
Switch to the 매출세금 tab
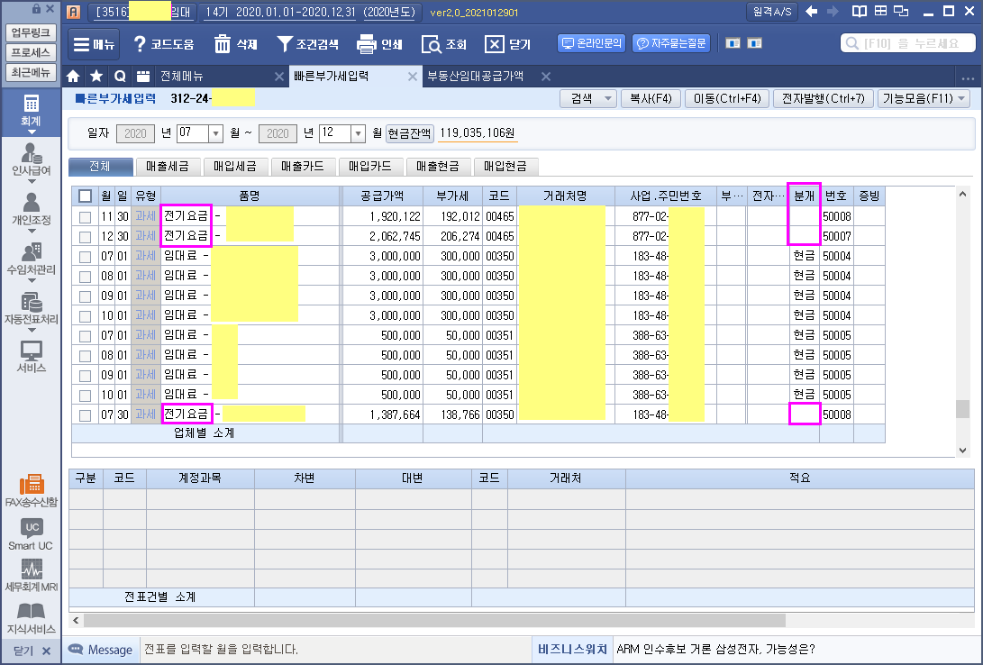168,166
